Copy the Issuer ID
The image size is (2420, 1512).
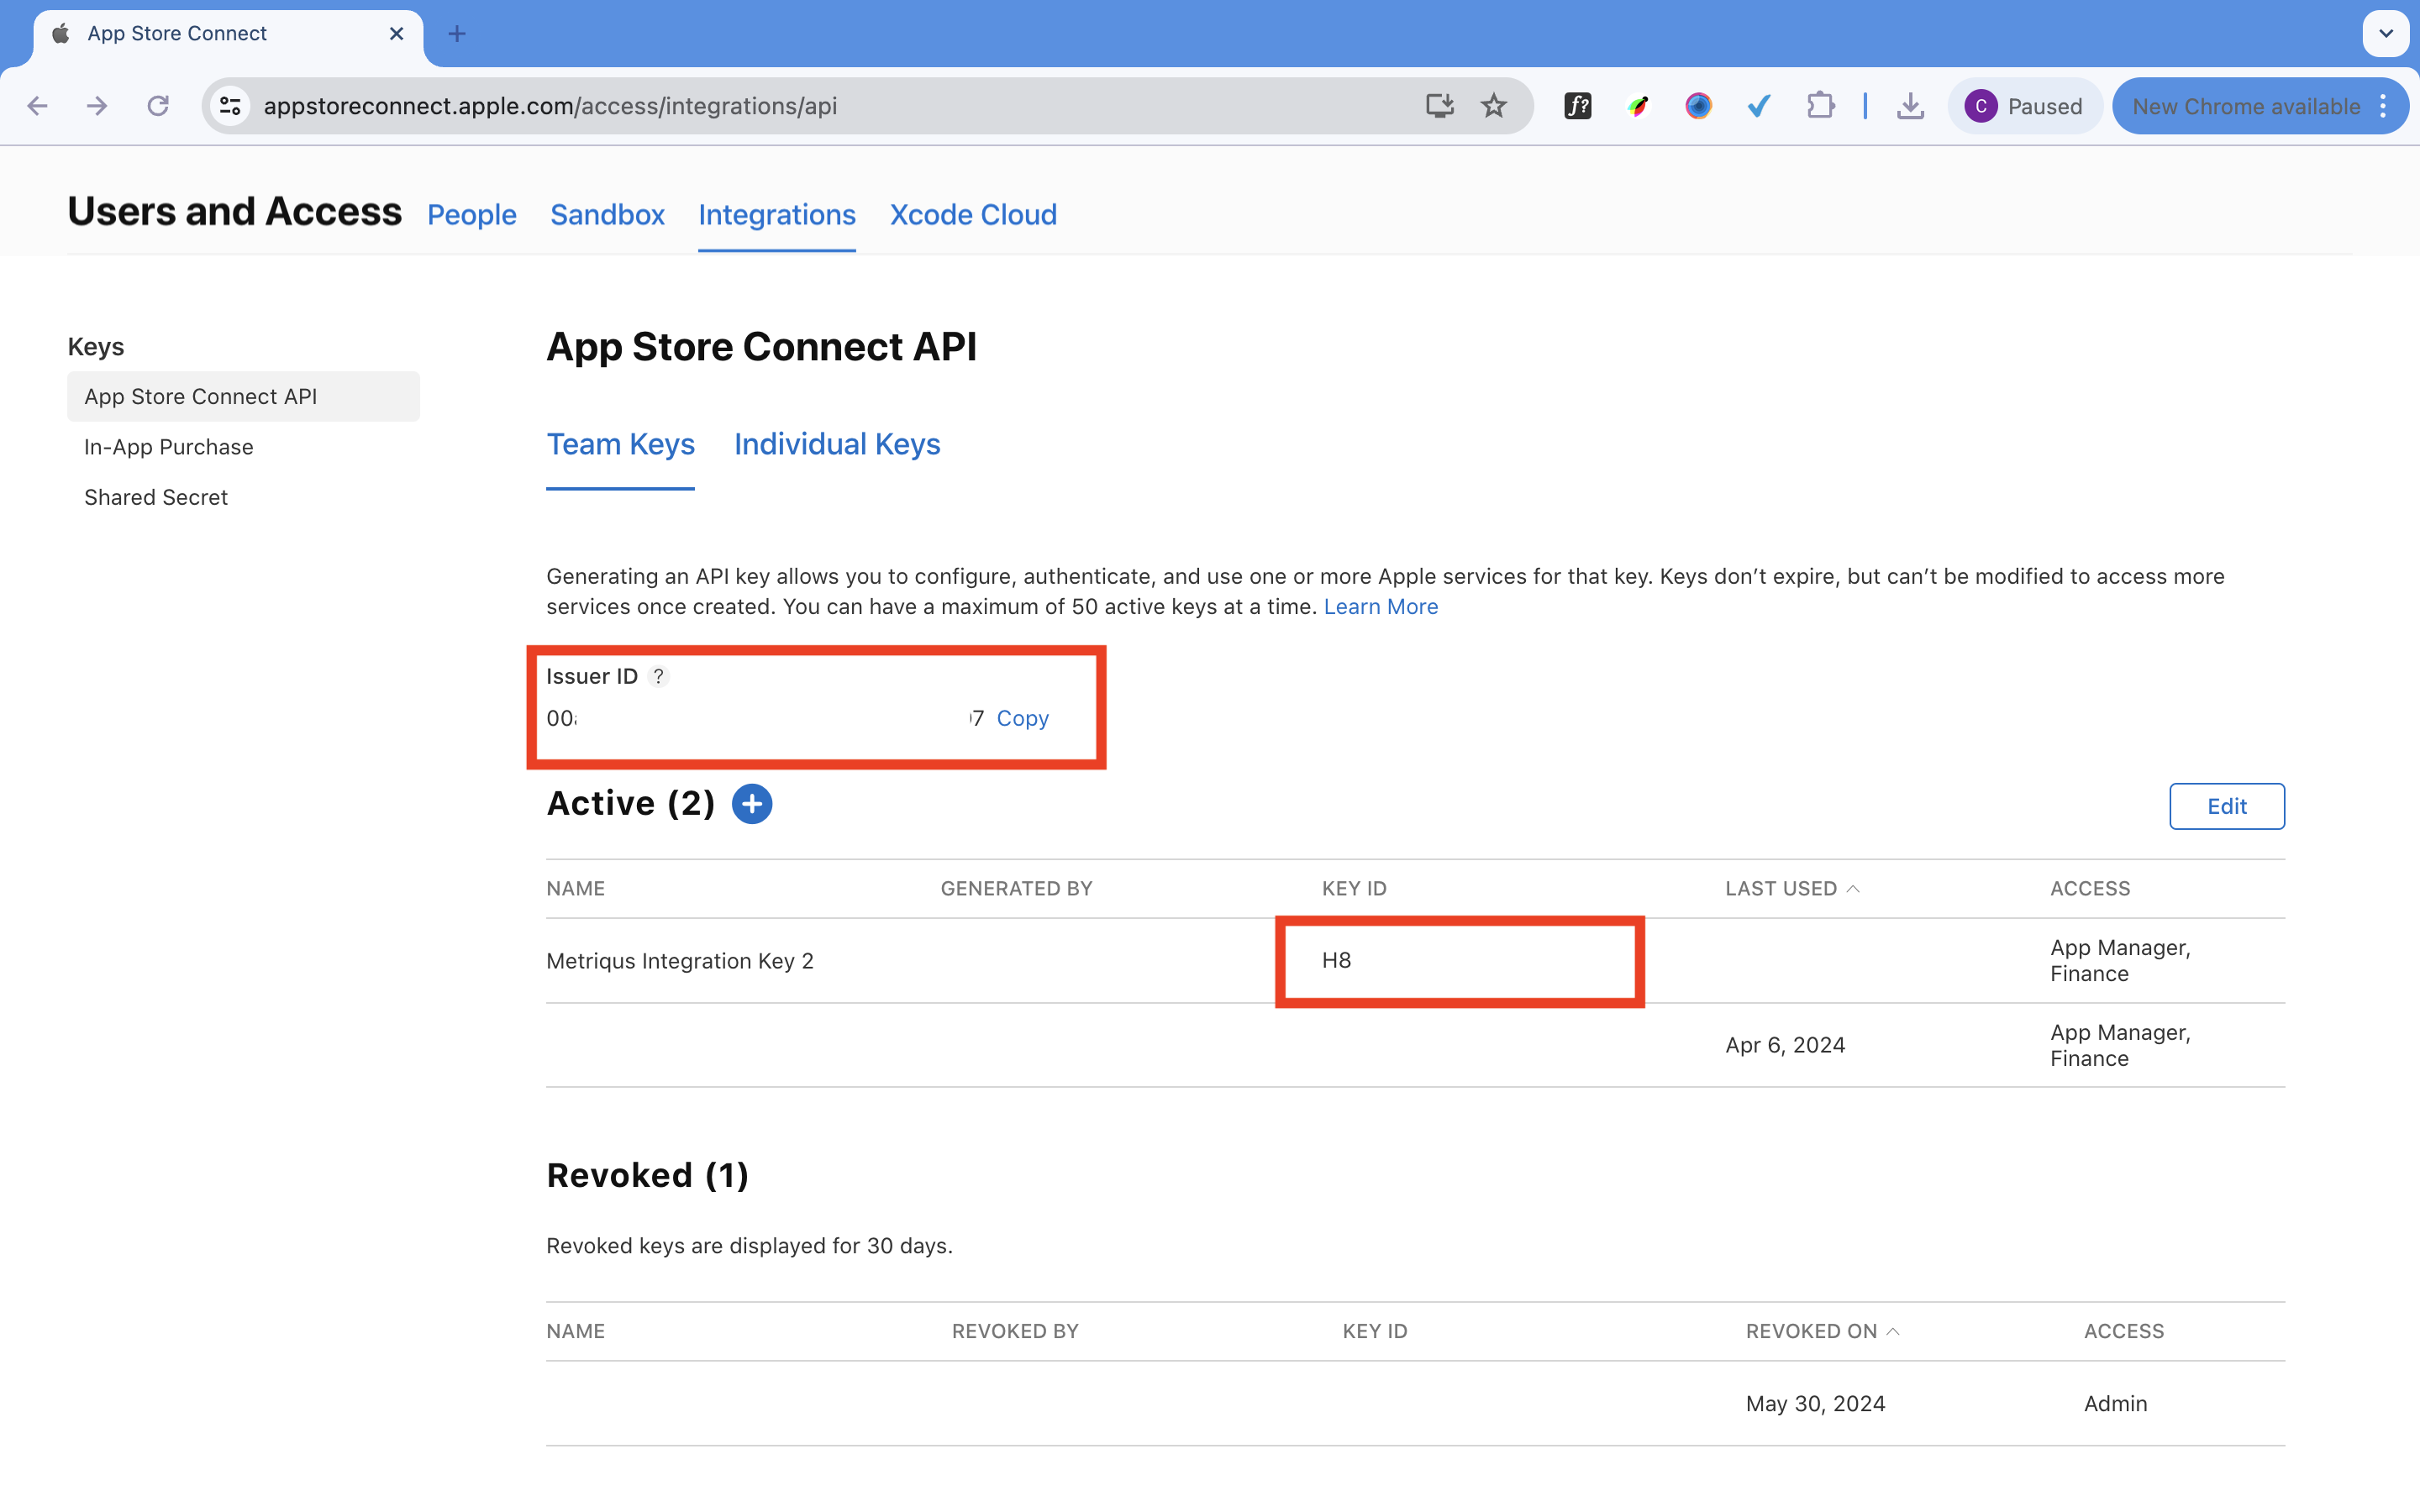coord(1022,718)
